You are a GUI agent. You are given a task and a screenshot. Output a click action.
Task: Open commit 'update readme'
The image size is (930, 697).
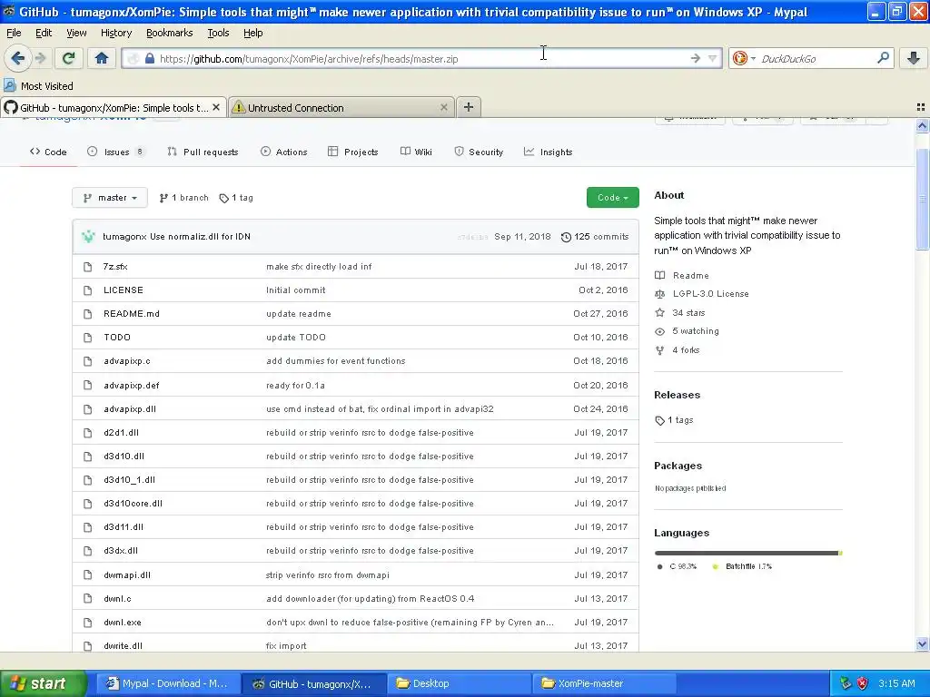click(x=298, y=313)
